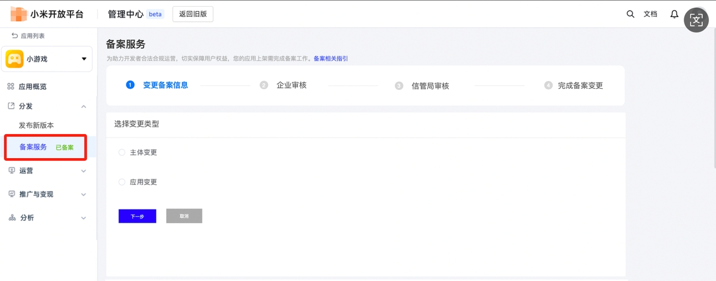Image resolution: width=716 pixels, height=281 pixels.
Task: Select the 主体变更 radio option
Action: coord(122,153)
